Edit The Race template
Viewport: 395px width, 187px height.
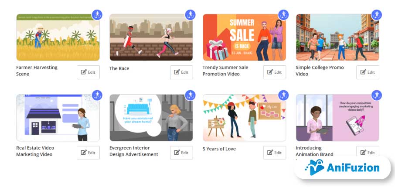[x=181, y=72]
